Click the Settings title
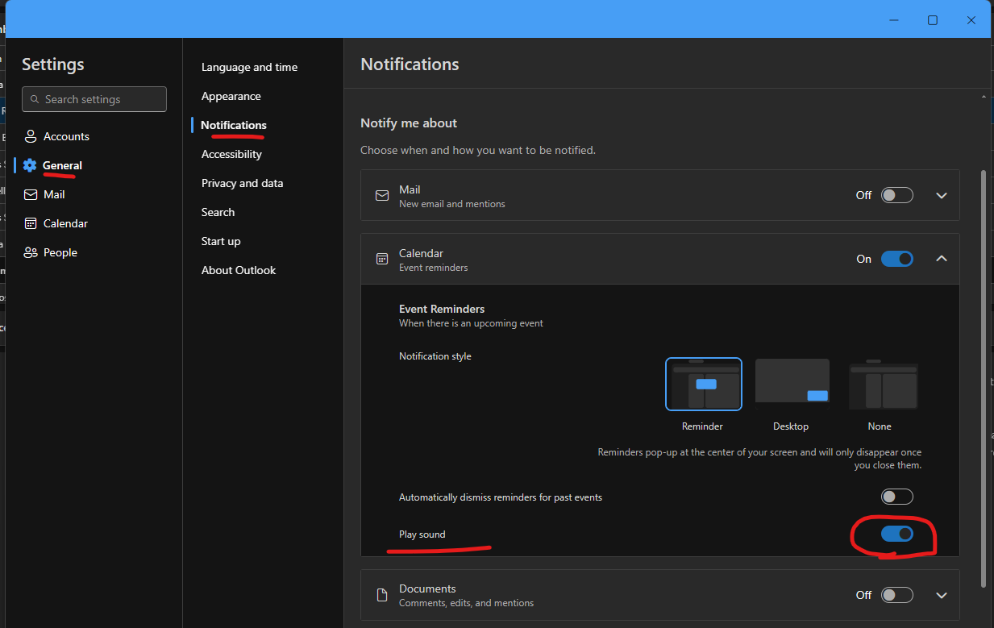 point(53,64)
